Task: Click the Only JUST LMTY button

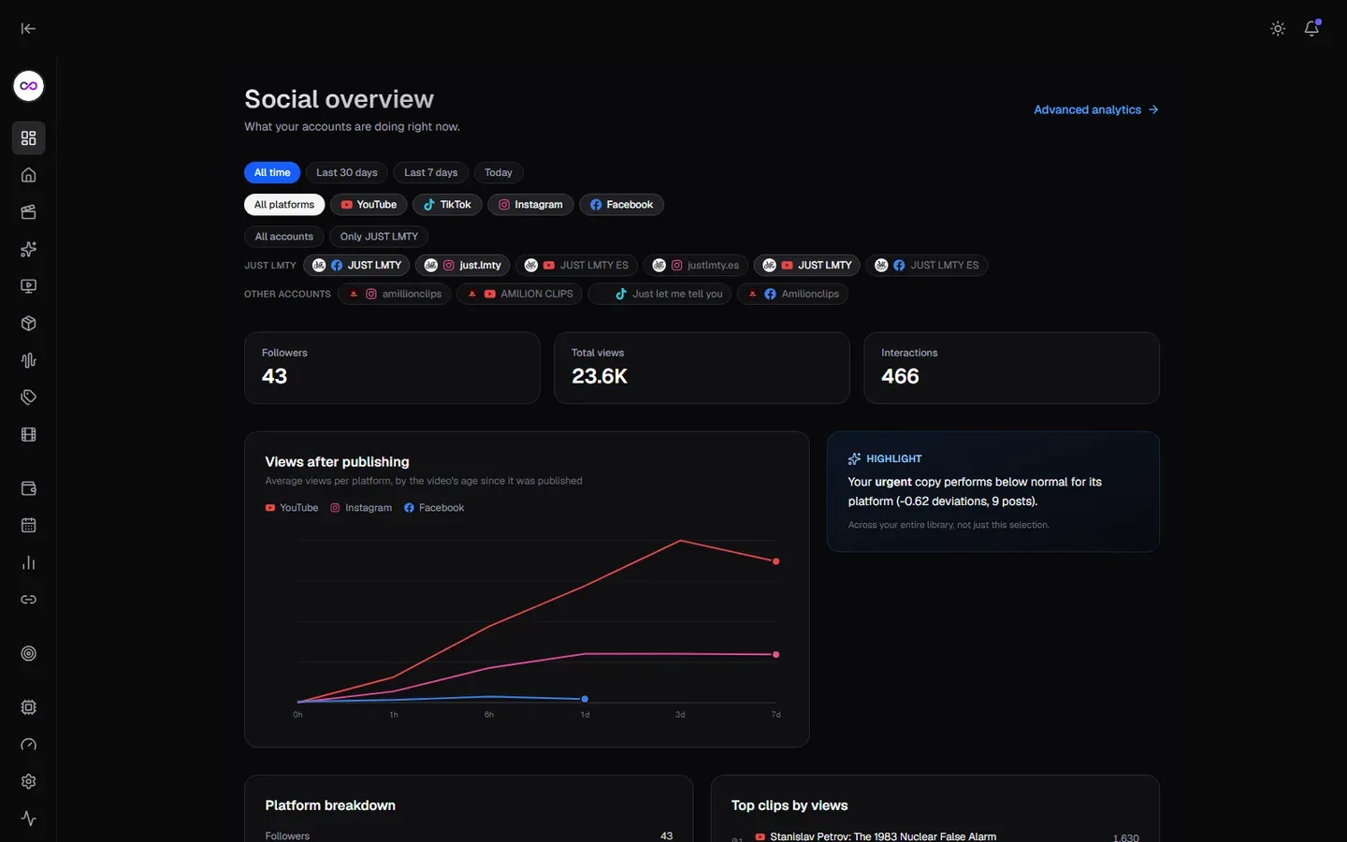Action: pos(379,237)
